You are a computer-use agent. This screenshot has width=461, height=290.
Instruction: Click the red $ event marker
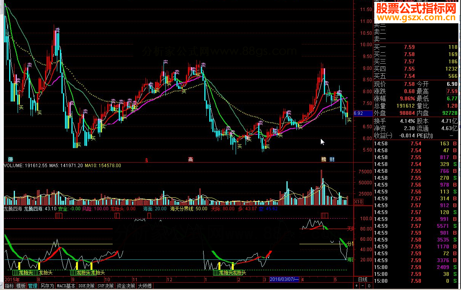click(x=146, y=159)
